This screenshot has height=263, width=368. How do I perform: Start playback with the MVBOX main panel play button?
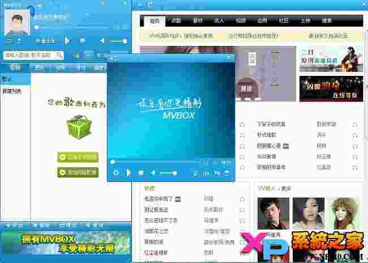tap(67, 41)
